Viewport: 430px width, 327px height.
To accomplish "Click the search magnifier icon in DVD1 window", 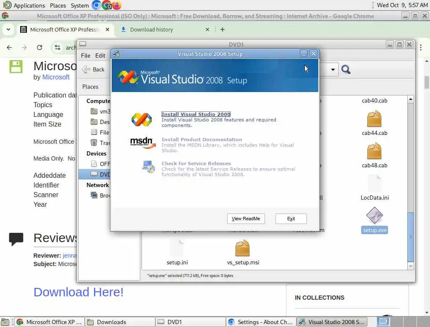I will pos(346,69).
